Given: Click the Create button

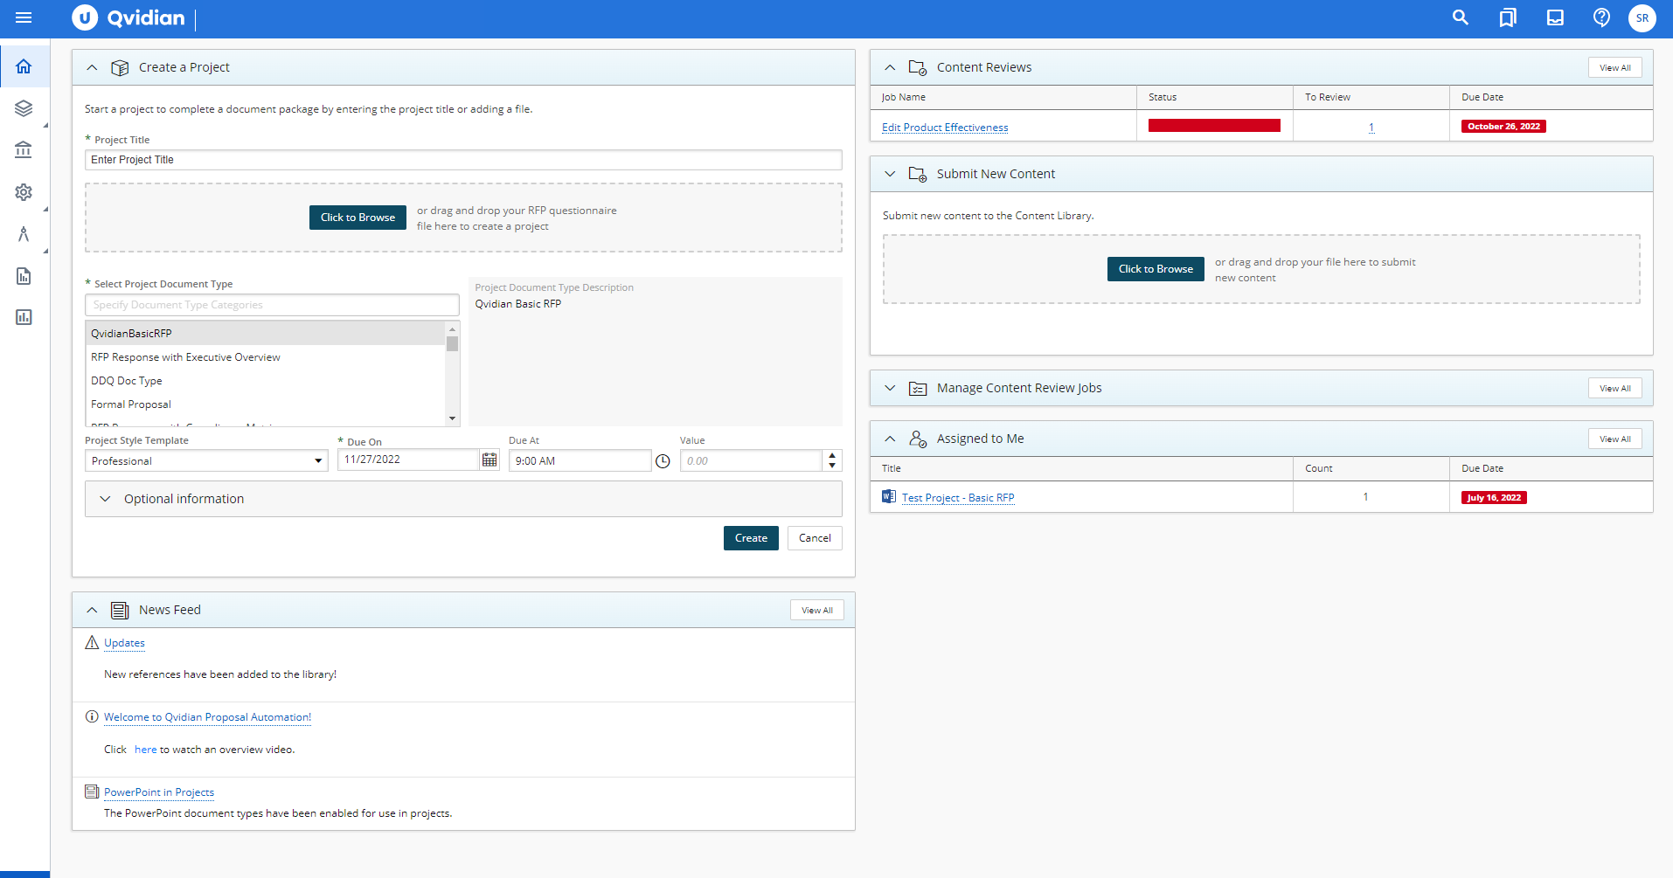Looking at the screenshot, I should tap(751, 538).
